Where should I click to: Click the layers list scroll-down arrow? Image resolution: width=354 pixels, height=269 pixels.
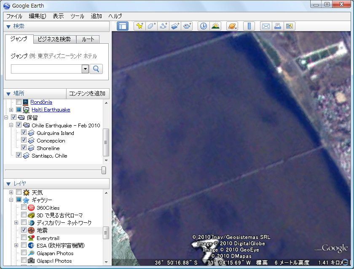[106, 262]
